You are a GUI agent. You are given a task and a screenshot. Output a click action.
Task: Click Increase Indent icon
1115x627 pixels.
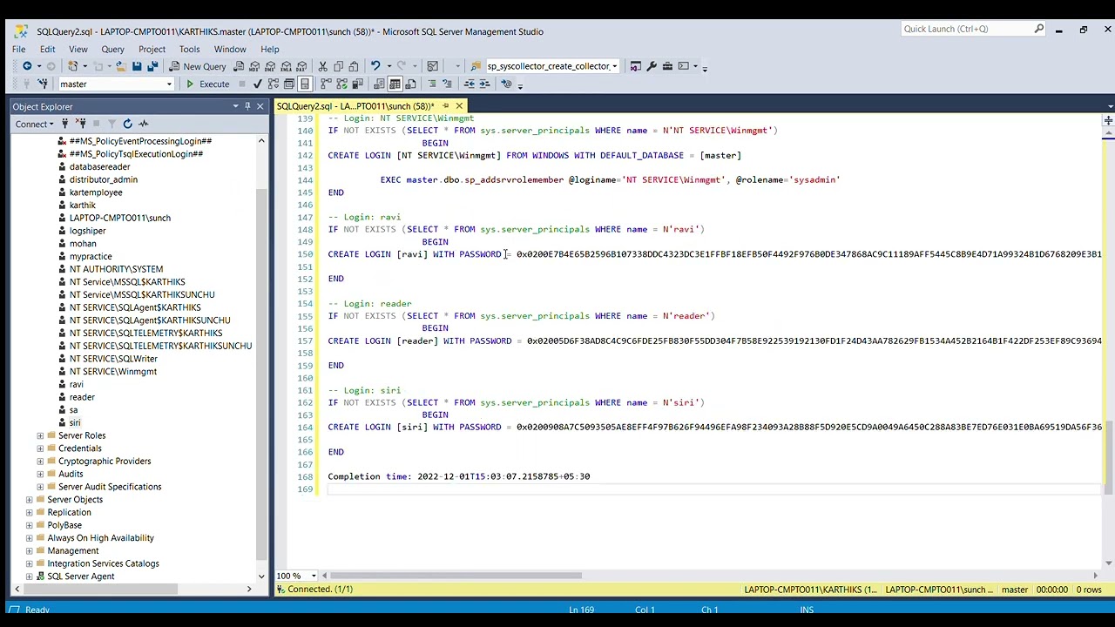485,84
